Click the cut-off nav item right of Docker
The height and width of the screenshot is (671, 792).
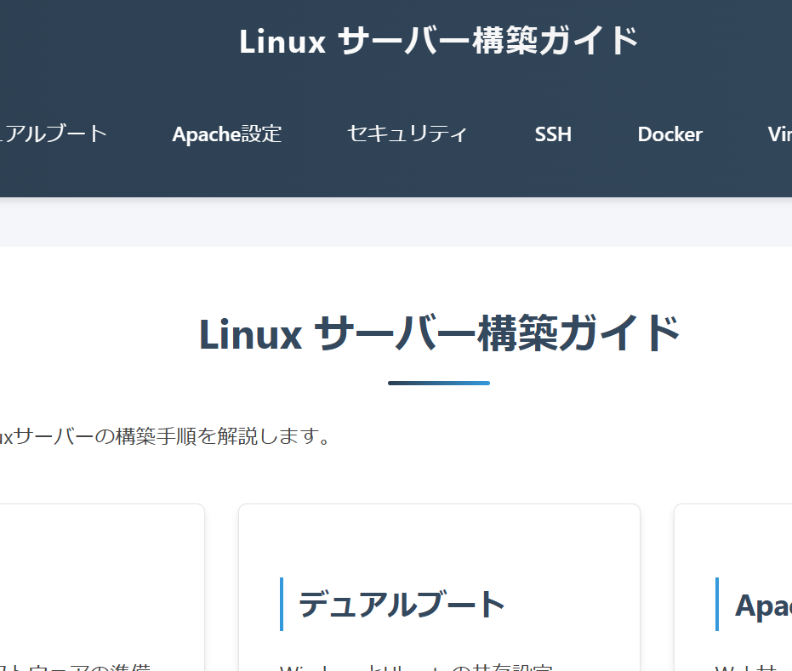click(779, 134)
